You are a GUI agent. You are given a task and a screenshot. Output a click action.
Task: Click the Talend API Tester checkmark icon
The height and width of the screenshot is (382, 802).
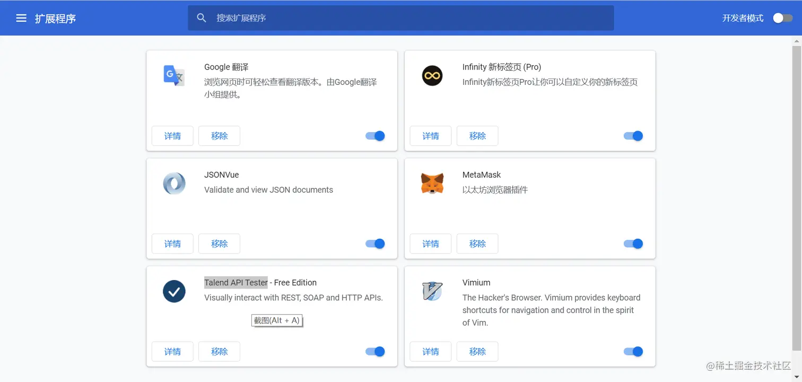174,291
